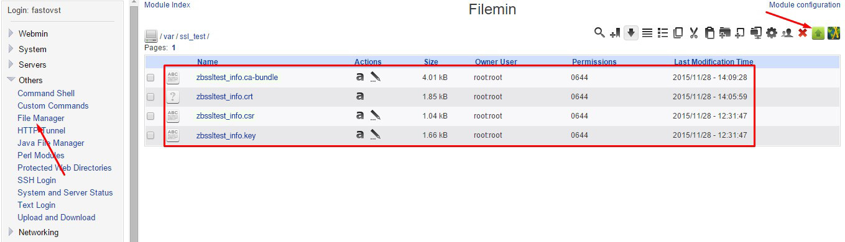The image size is (845, 242).
Task: Open the zbssltest_info.ca-bundle file name link
Action: click(x=237, y=78)
